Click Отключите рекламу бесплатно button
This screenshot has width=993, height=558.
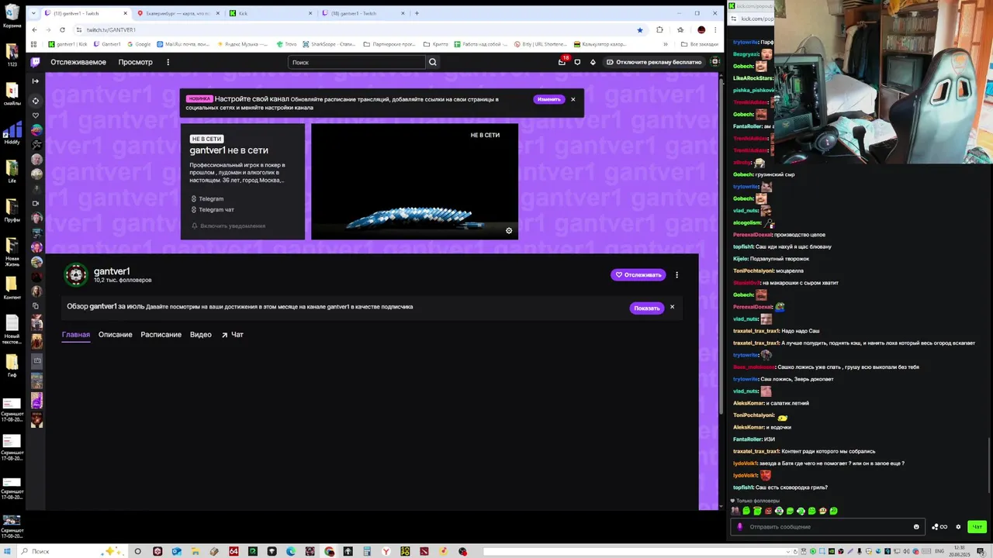click(x=653, y=62)
